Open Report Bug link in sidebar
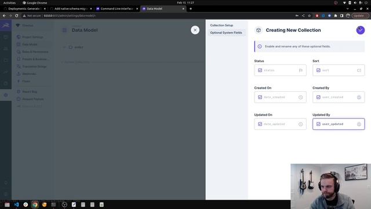 [x=30, y=92]
